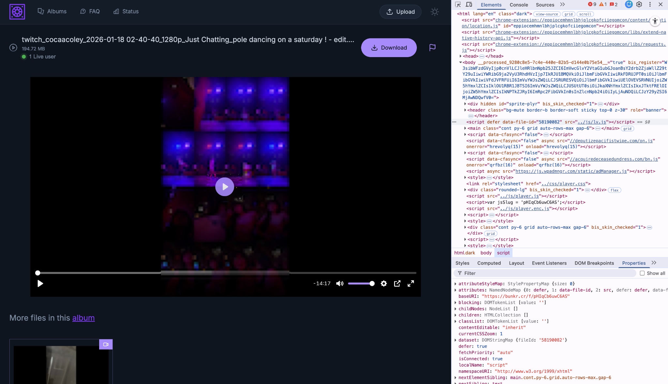Image resolution: width=668 pixels, height=384 pixels.
Task: Click the Download button
Action: (x=389, y=48)
